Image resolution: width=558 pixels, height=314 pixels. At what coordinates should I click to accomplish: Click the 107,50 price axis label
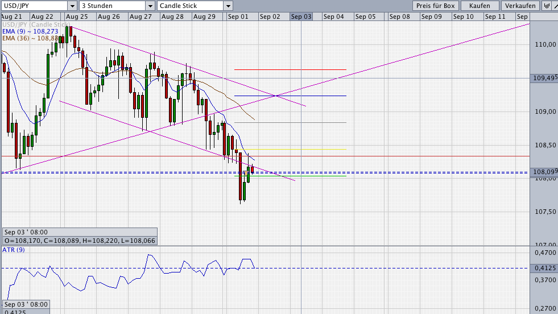pyautogui.click(x=545, y=212)
